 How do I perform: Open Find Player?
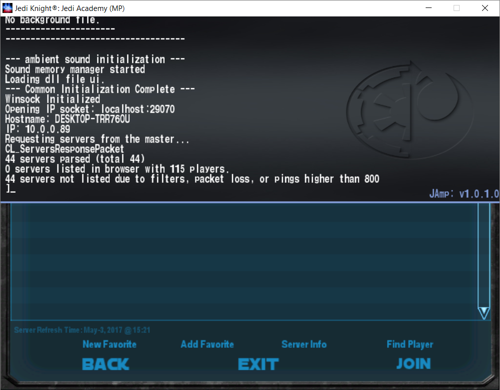(410, 344)
